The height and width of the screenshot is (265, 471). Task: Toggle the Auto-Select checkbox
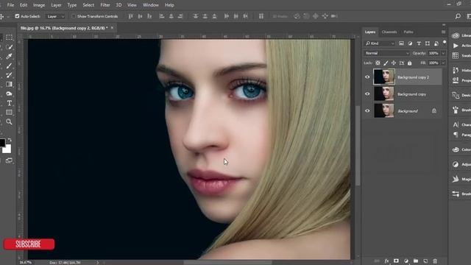pyautogui.click(x=17, y=16)
